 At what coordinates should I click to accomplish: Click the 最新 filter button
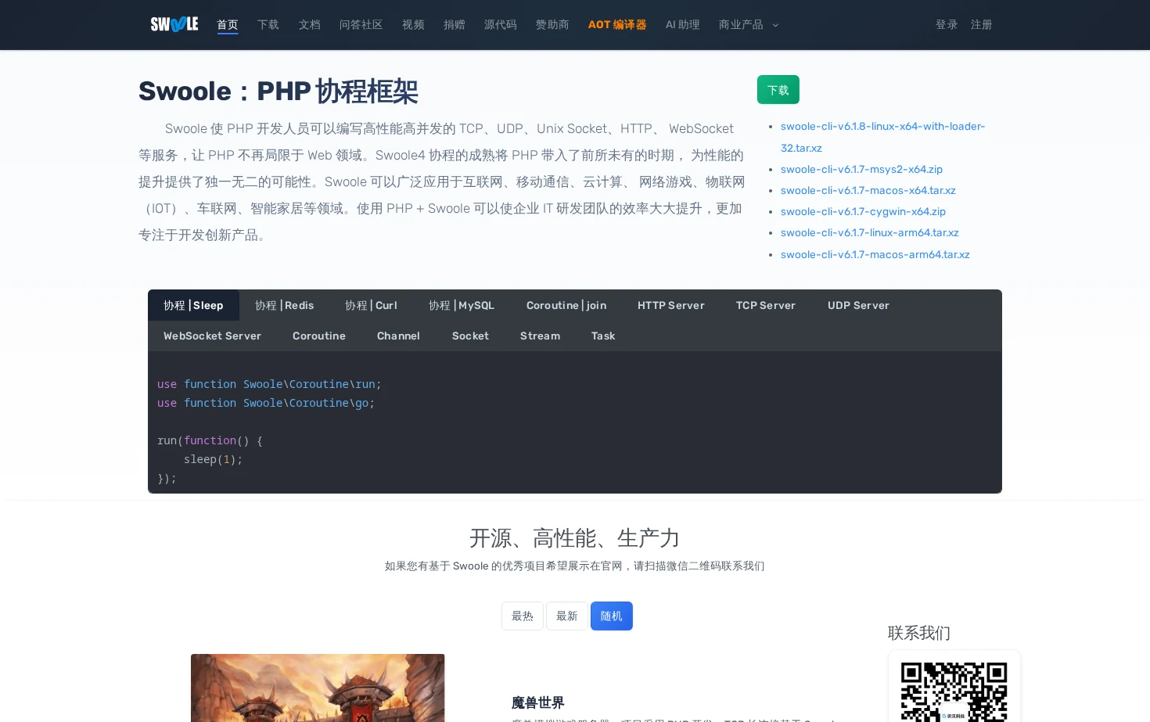(x=567, y=616)
